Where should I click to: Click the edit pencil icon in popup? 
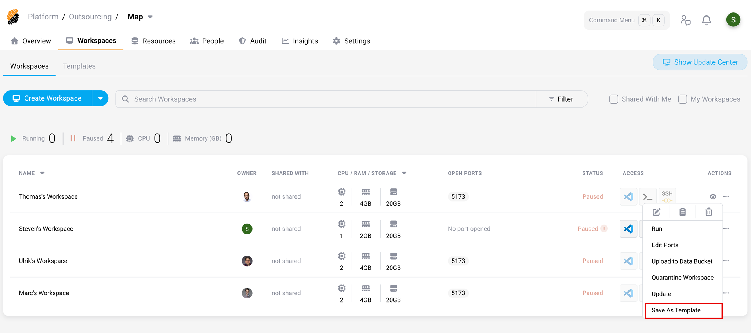(x=656, y=212)
